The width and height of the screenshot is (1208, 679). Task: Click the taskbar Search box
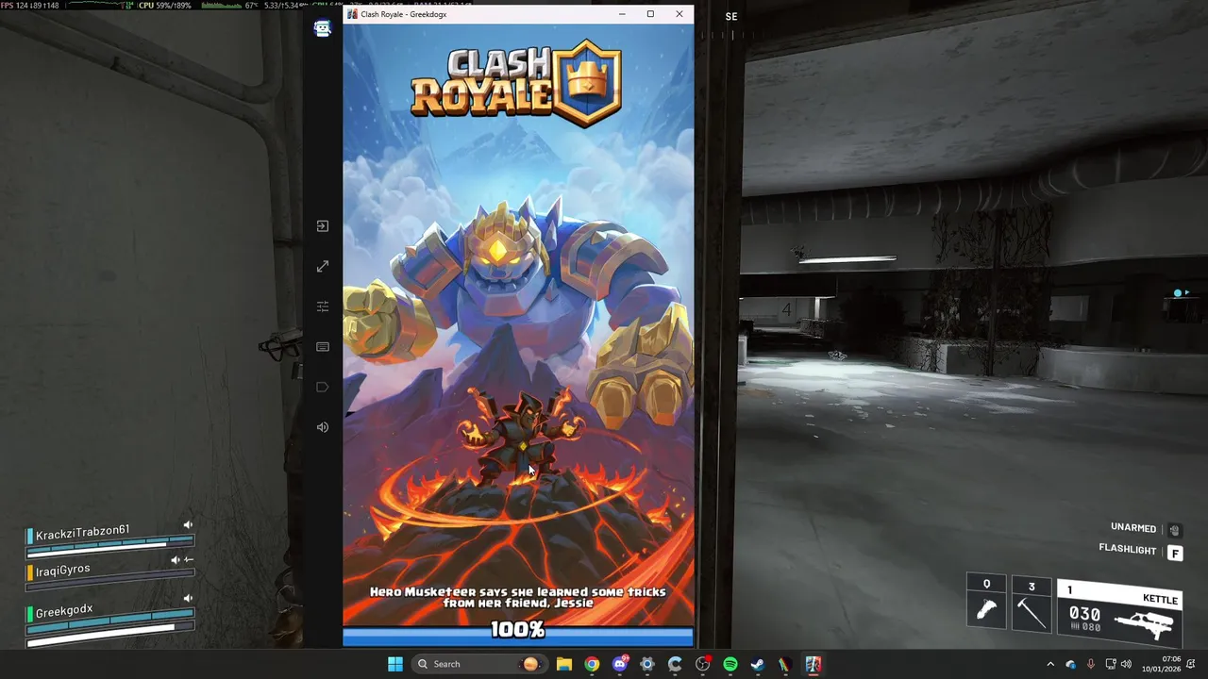pyautogui.click(x=478, y=664)
